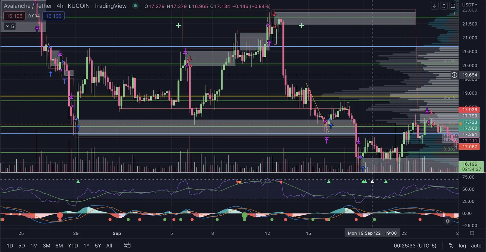Select the 1Y time range
Image resolution: width=486 pixels, height=252 pixels.
tap(87, 246)
